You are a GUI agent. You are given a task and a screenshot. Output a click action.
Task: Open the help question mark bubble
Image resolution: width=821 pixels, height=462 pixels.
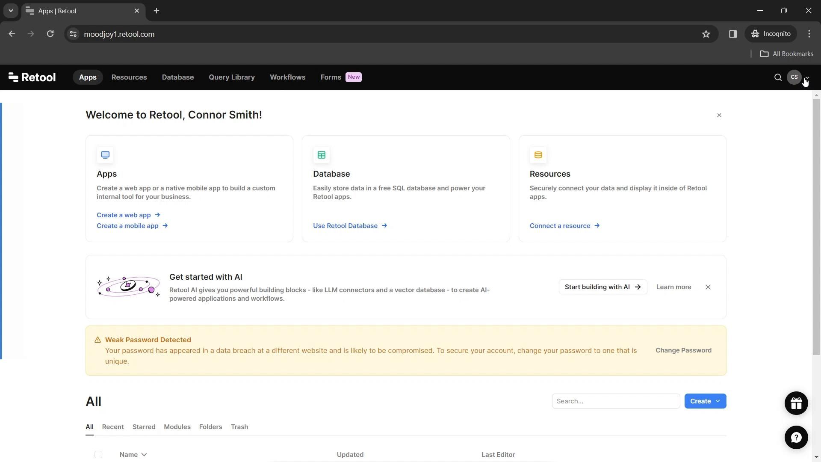click(x=796, y=438)
